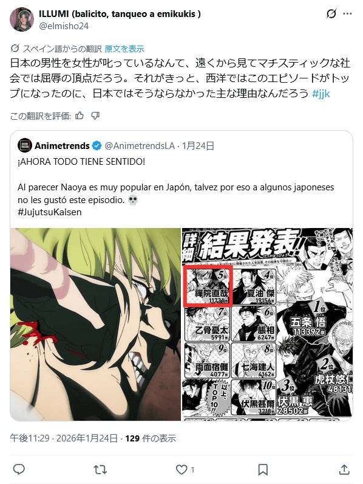View the Naoya anime screenshot image
Viewport: 363px width, 484px height.
point(95,324)
